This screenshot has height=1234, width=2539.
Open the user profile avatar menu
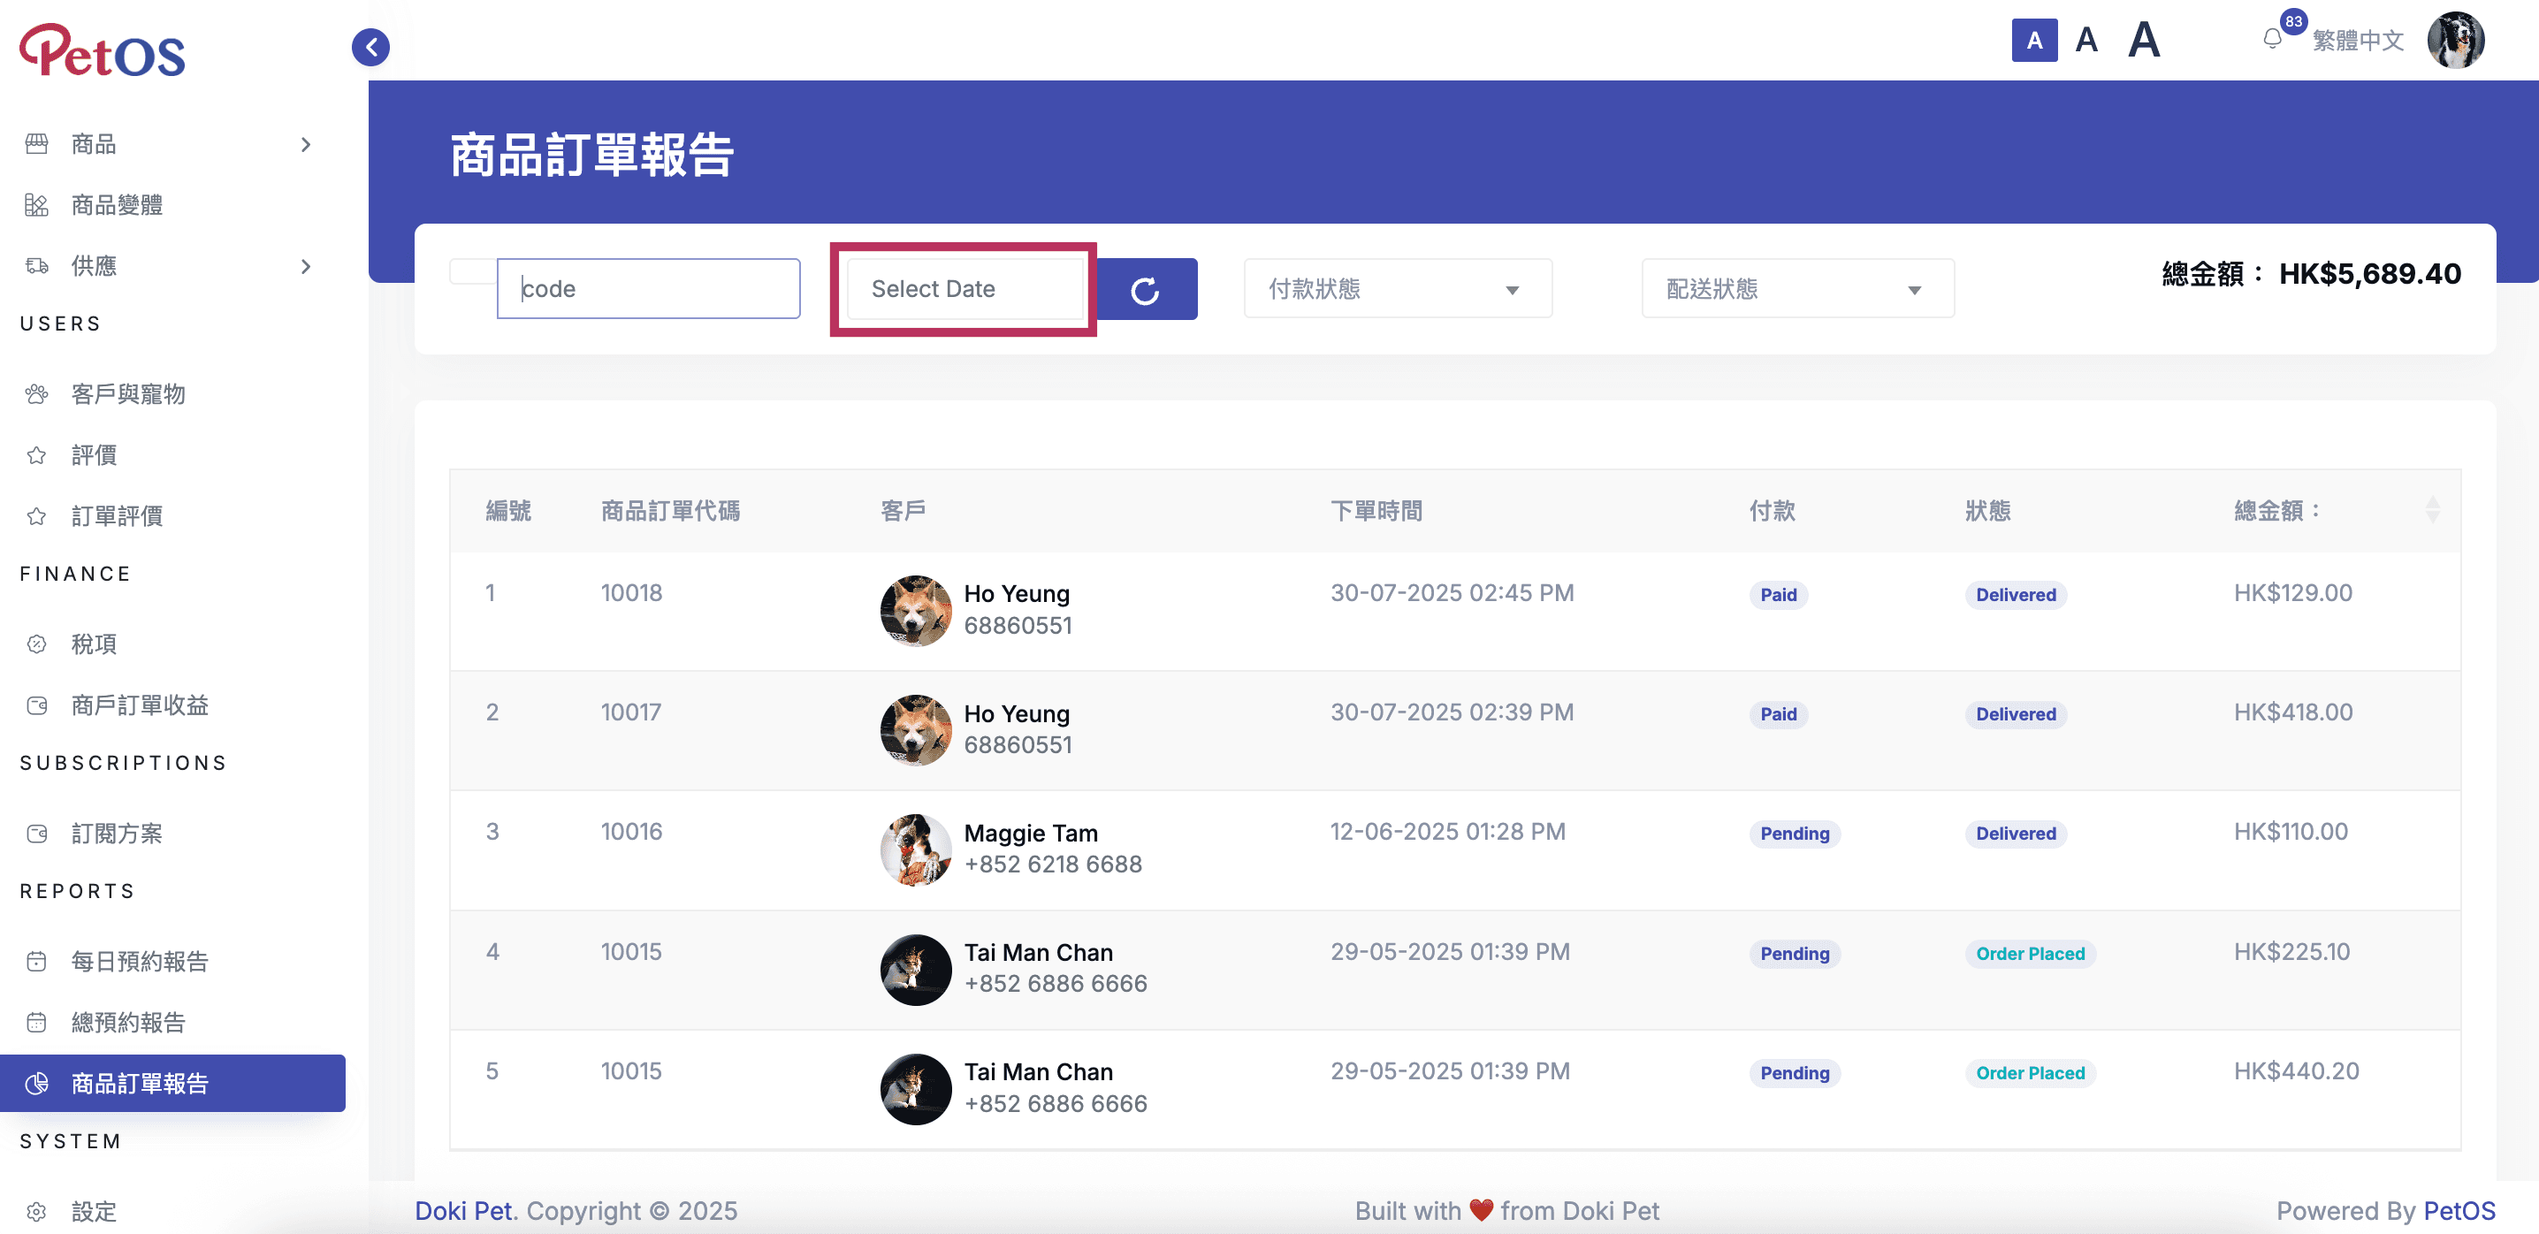(x=2455, y=40)
